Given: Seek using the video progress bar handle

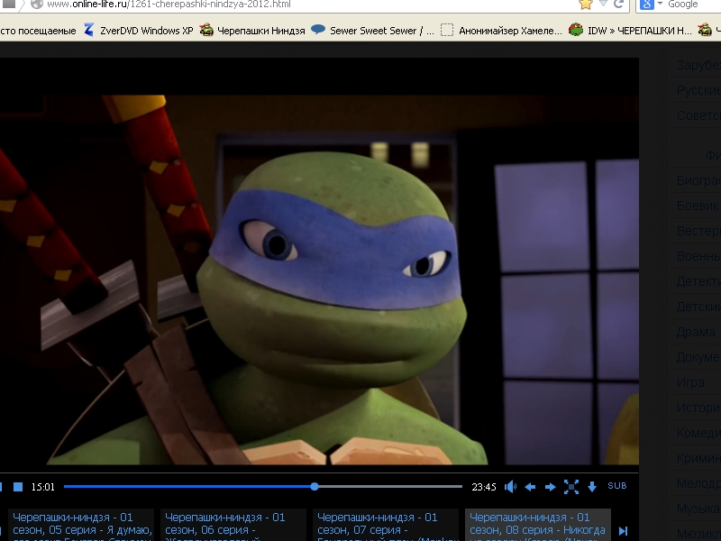Looking at the screenshot, I should pos(315,486).
